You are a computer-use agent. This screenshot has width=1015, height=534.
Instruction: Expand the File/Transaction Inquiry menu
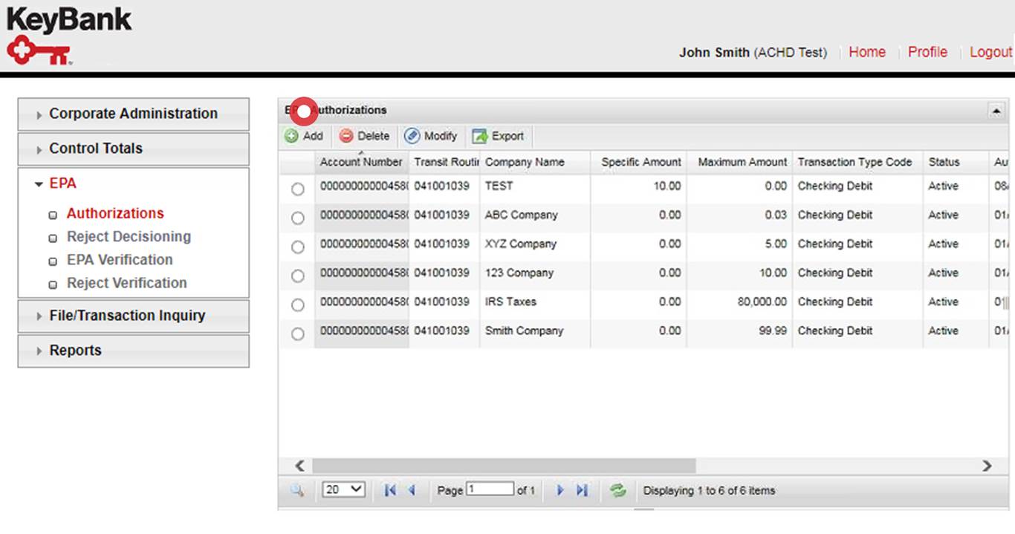point(129,316)
